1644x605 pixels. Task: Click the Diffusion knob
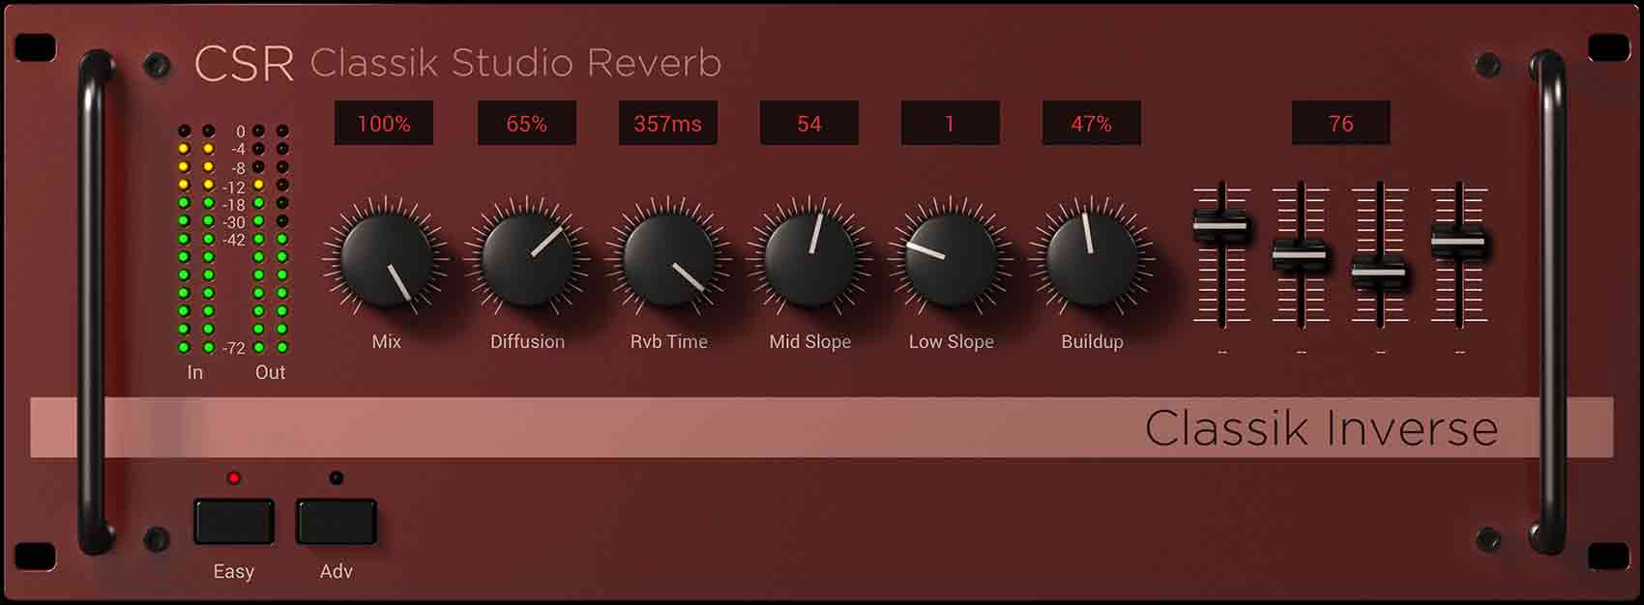[x=527, y=259]
